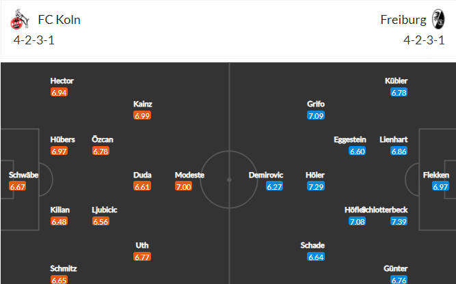Click Grifo's 7.09 rating badge
Image resolution: width=456 pixels, height=284 pixels.
pyautogui.click(x=316, y=115)
